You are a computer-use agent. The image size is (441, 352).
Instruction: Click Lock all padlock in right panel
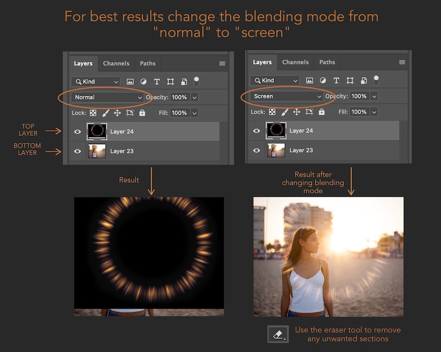coord(322,112)
